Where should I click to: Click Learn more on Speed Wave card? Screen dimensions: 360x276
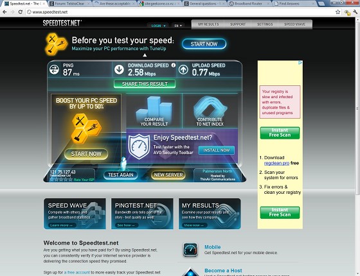point(61,225)
